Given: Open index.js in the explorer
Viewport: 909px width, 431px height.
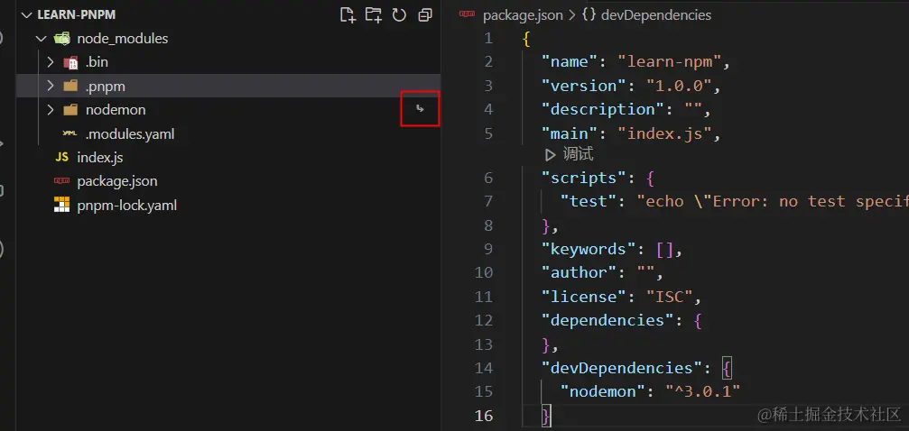Looking at the screenshot, I should click(99, 158).
